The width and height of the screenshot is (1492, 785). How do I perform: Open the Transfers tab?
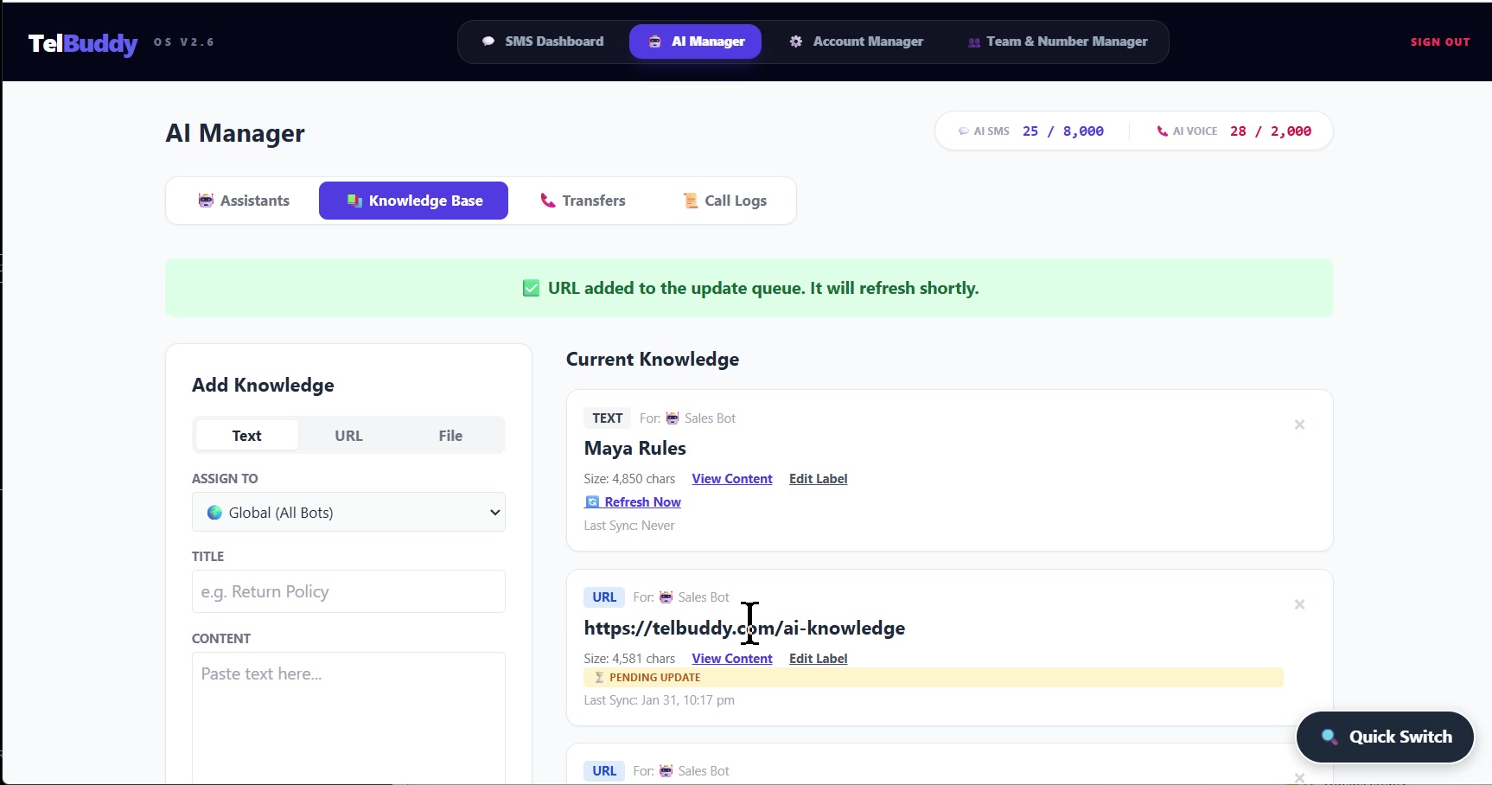[x=583, y=201]
